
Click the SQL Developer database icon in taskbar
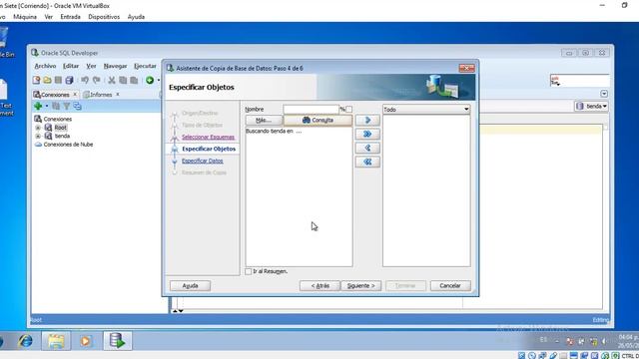(118, 341)
